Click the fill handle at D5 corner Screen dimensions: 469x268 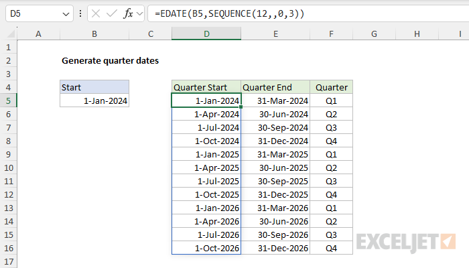click(241, 107)
